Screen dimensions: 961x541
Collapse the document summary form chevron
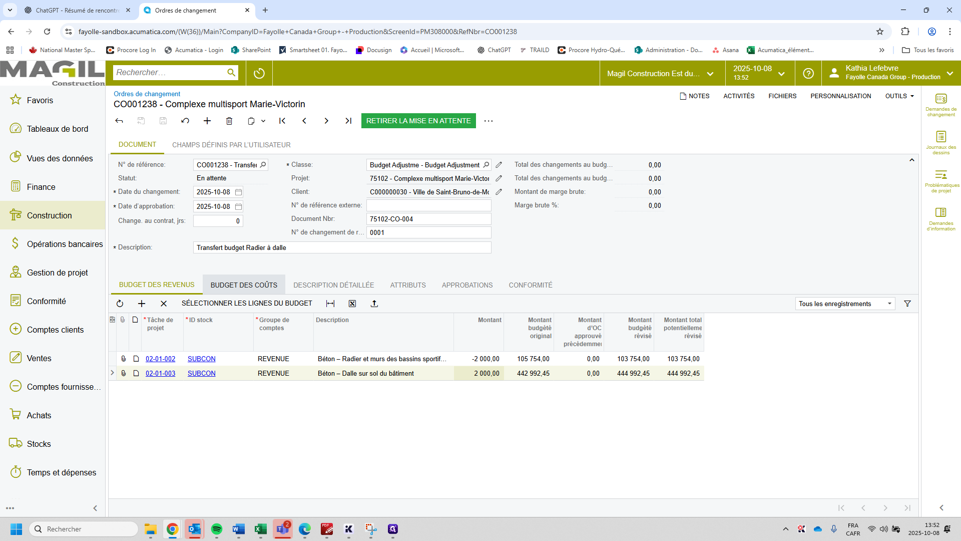912,160
